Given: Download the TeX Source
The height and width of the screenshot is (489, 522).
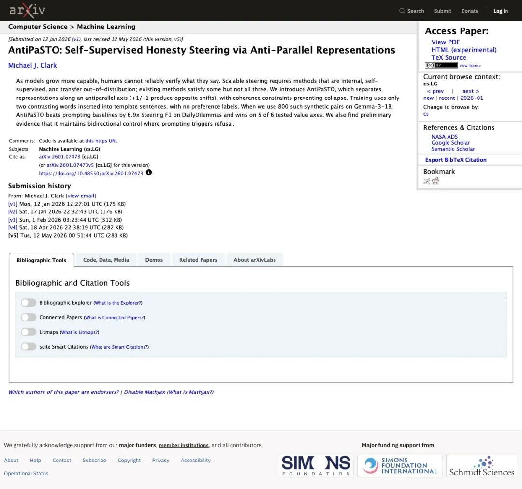Looking at the screenshot, I should 449,57.
